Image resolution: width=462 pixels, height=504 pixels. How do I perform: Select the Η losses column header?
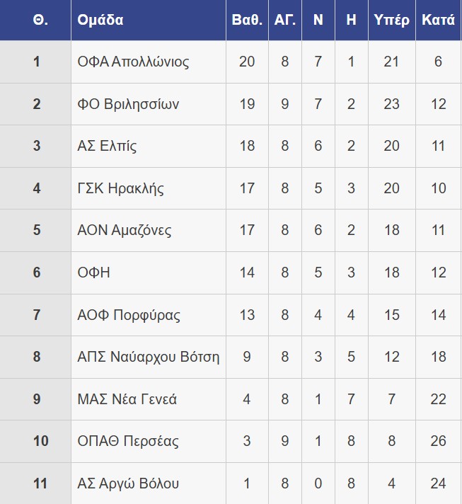point(351,20)
